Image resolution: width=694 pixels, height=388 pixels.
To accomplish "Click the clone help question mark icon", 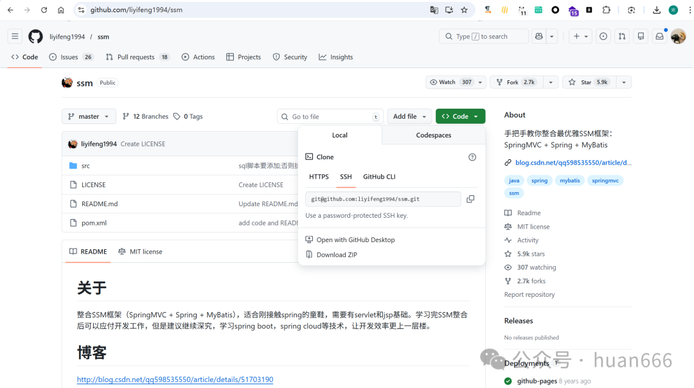I will point(472,157).
